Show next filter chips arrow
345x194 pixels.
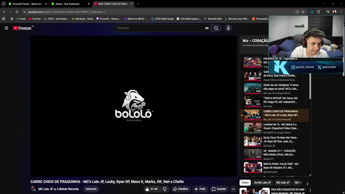pyautogui.click(x=307, y=184)
